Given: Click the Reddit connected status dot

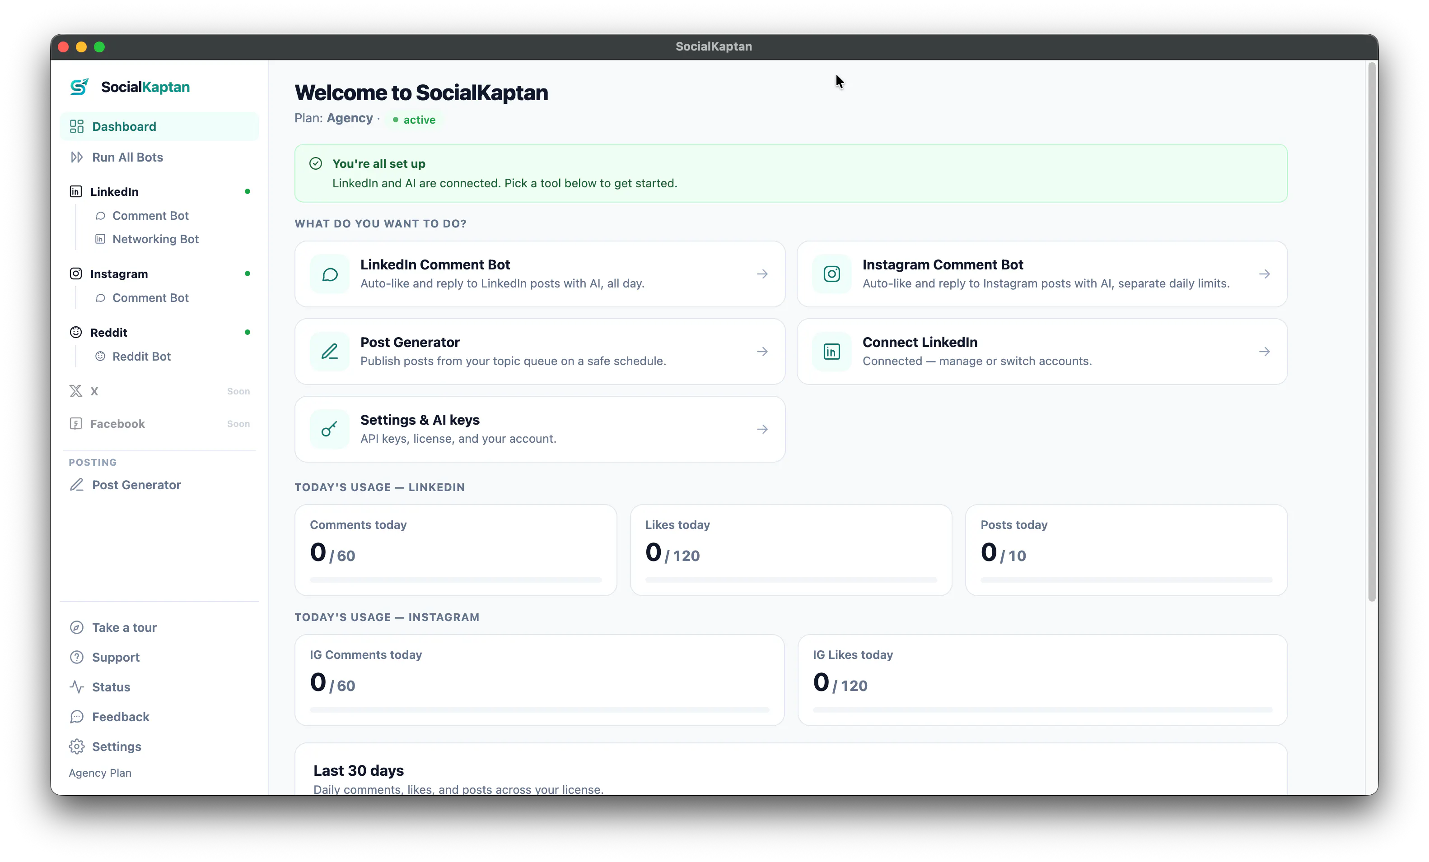Looking at the screenshot, I should click(x=248, y=332).
